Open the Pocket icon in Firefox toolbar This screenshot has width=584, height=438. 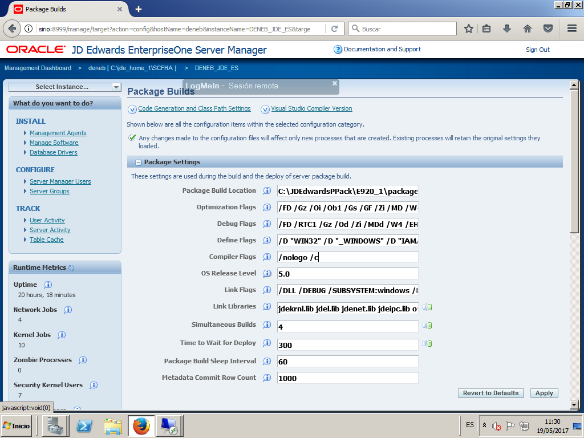[548, 29]
